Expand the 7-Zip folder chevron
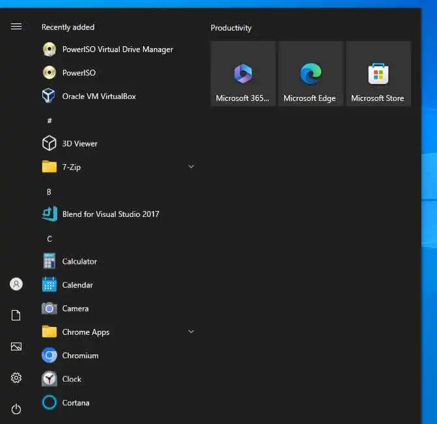 click(x=191, y=167)
